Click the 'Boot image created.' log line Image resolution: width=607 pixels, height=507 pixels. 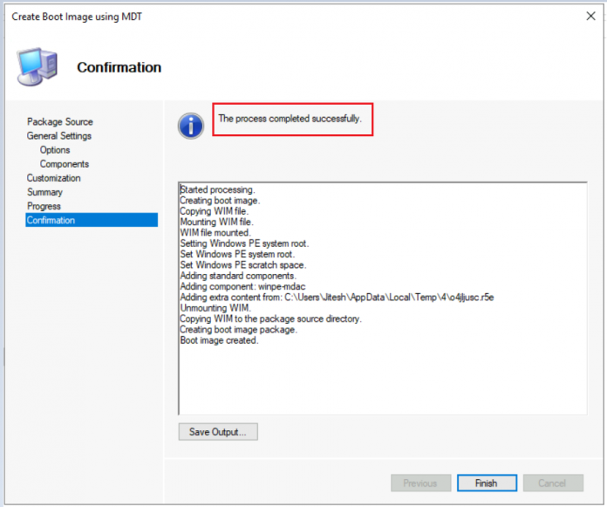(x=219, y=341)
